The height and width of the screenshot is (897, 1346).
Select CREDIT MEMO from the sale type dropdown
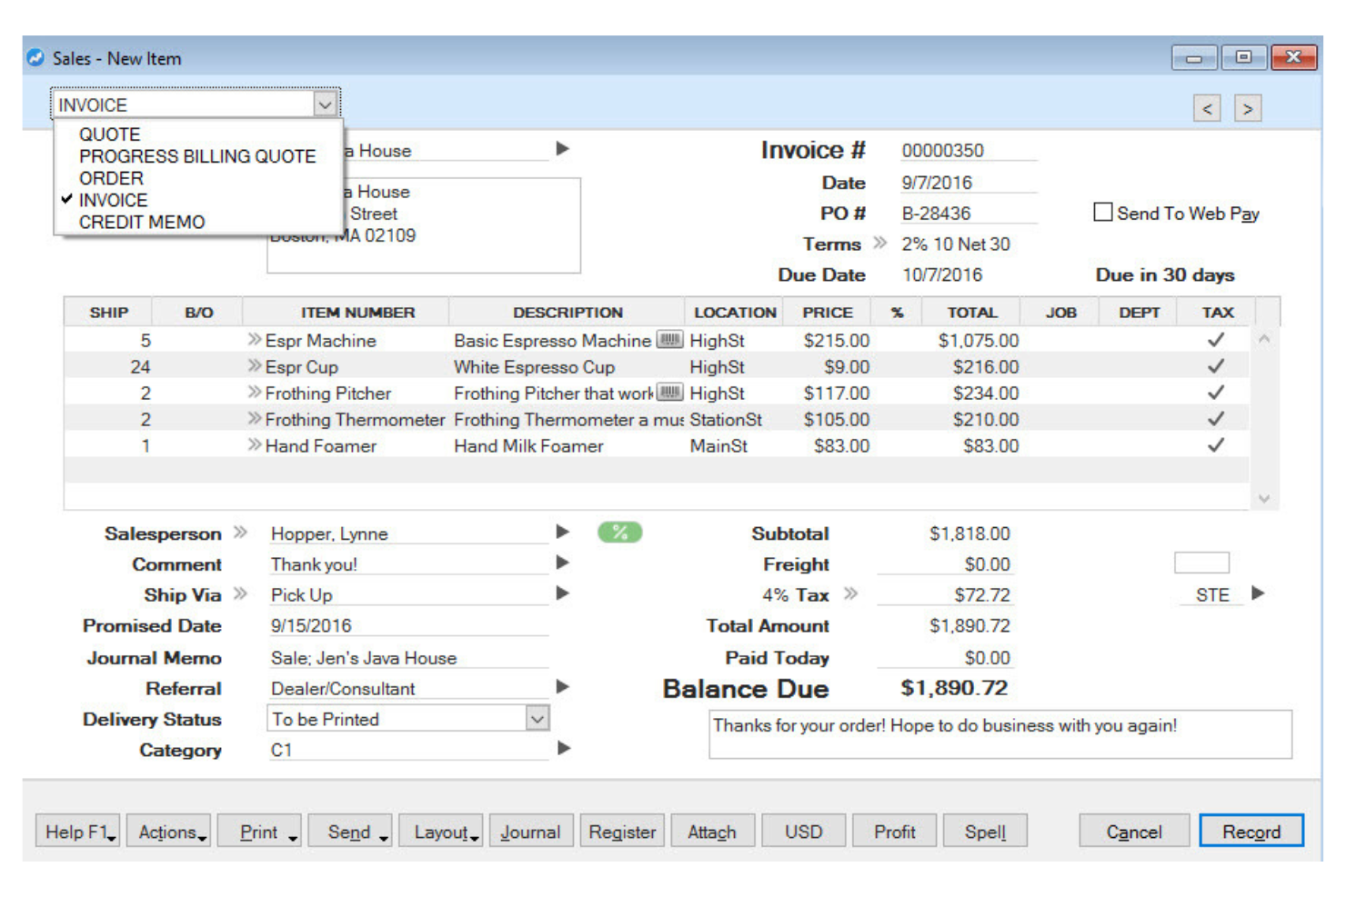click(x=142, y=221)
